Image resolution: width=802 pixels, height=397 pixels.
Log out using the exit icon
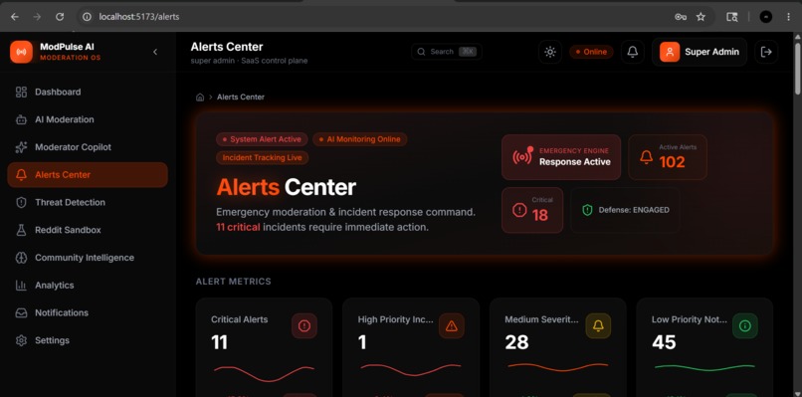tap(766, 52)
